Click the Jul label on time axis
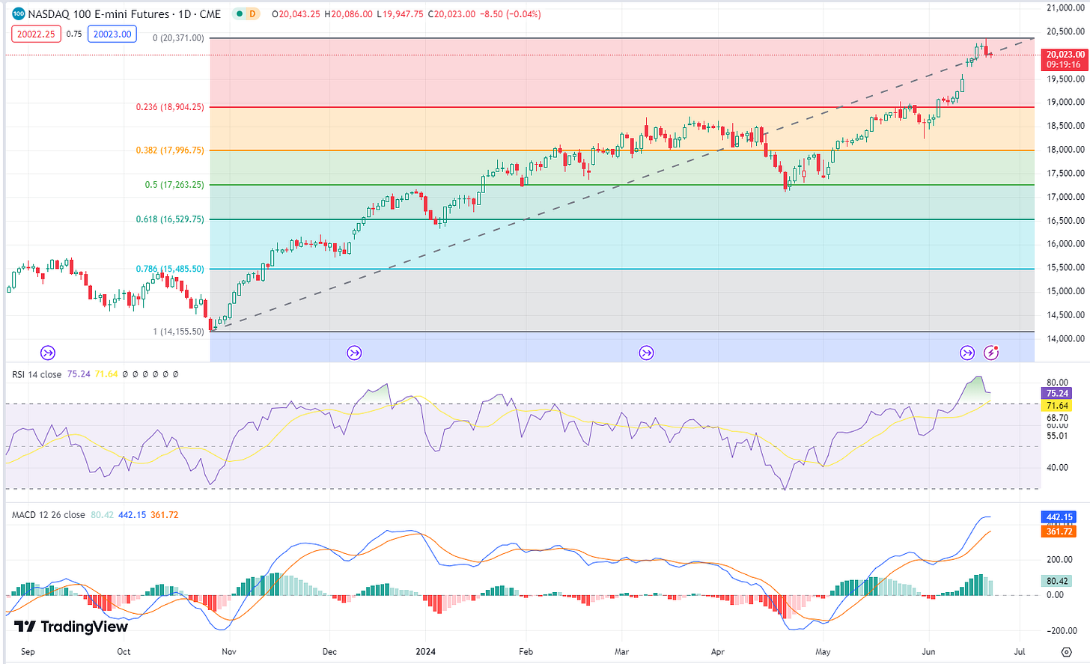This screenshot has width=1090, height=664. tap(1019, 652)
